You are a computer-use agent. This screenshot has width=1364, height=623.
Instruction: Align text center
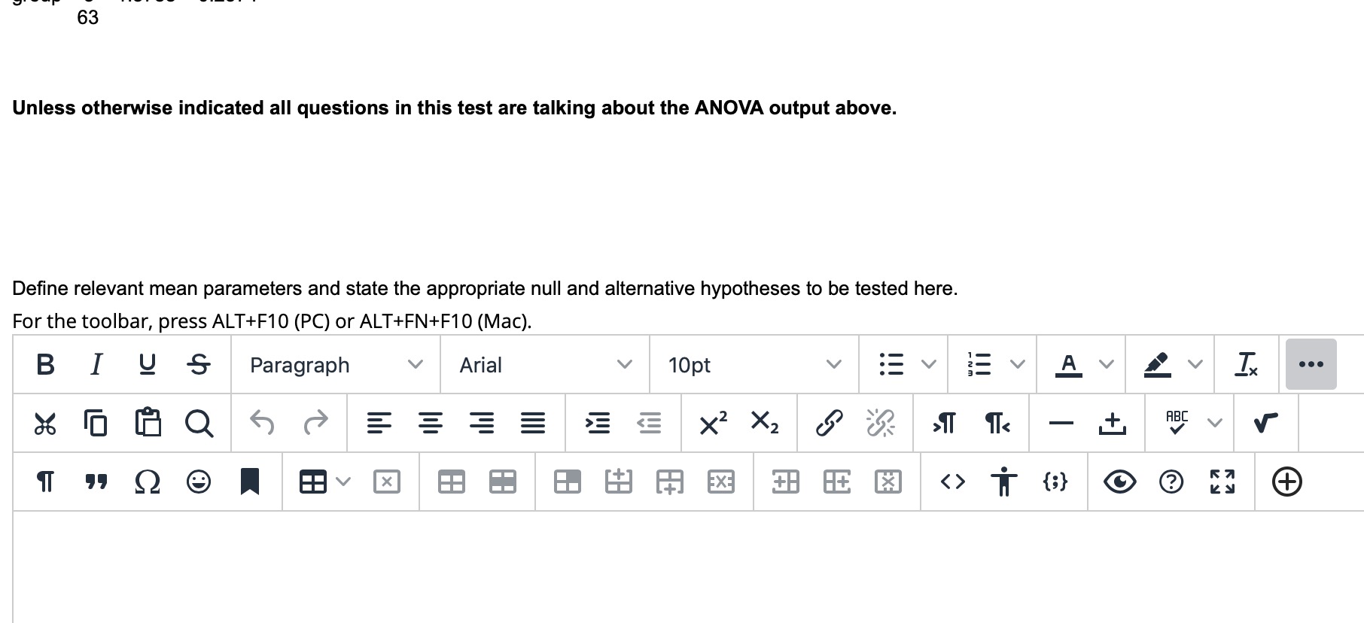pyautogui.click(x=430, y=424)
